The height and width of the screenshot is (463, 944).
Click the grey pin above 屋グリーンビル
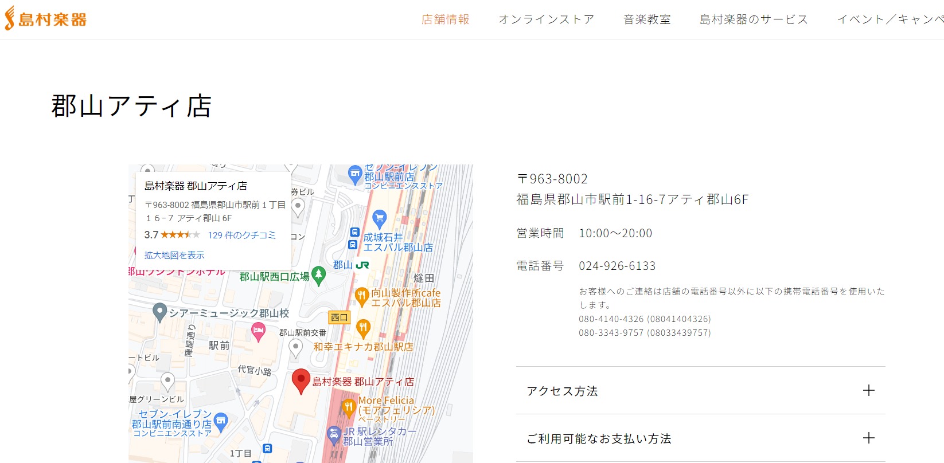pos(167,381)
